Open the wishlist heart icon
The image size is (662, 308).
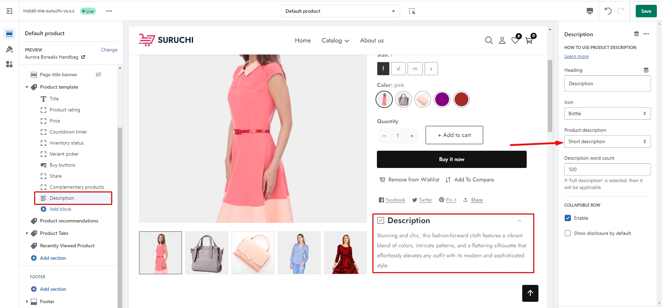(x=515, y=41)
